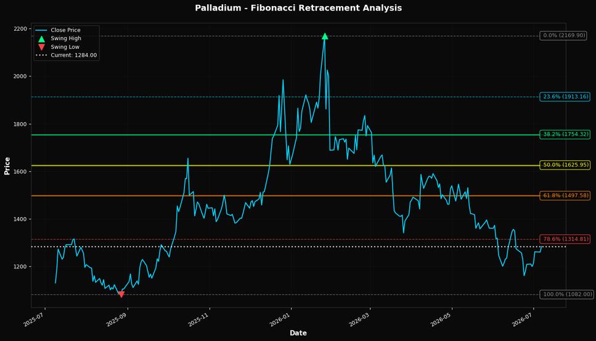Click the green triangle icon in the legend
This screenshot has height=341, width=596.
pyautogui.click(x=41, y=38)
